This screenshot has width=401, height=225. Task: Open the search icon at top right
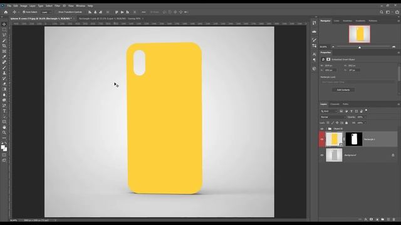pyautogui.click(x=382, y=12)
